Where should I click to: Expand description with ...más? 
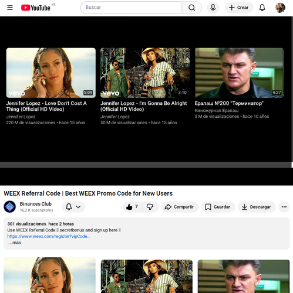click(x=15, y=243)
